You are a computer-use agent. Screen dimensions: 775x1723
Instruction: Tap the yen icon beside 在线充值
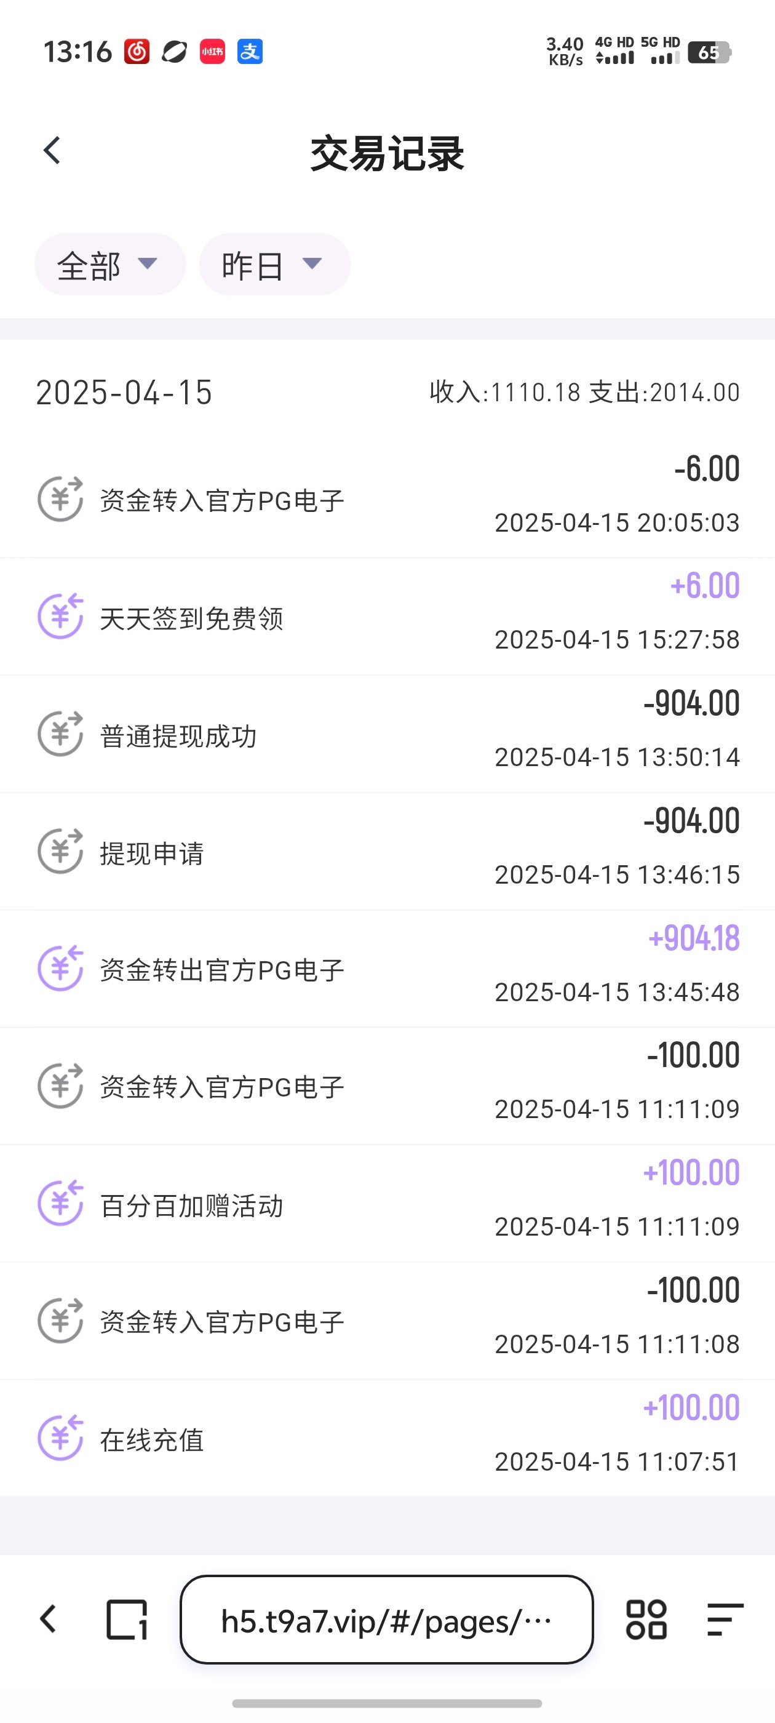(x=60, y=1437)
